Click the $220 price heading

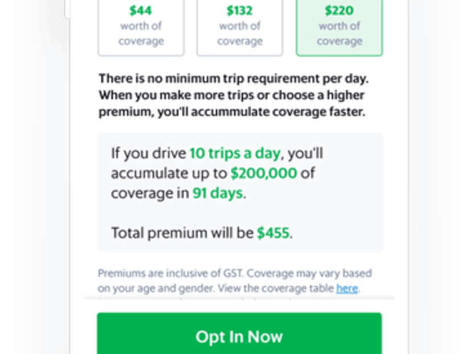click(x=339, y=10)
